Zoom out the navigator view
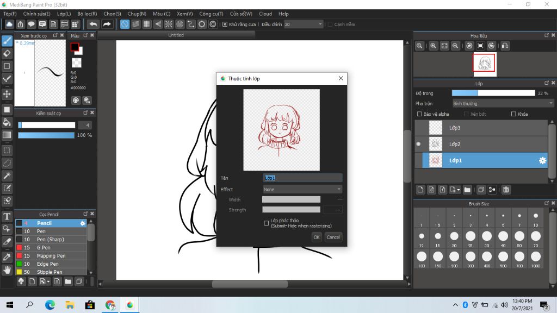The width and height of the screenshot is (557, 313). [455, 46]
